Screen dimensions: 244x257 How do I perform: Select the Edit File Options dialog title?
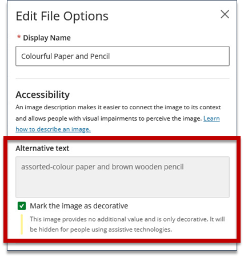tap(62, 16)
